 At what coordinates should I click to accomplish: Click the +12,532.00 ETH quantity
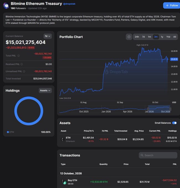click(x=99, y=182)
